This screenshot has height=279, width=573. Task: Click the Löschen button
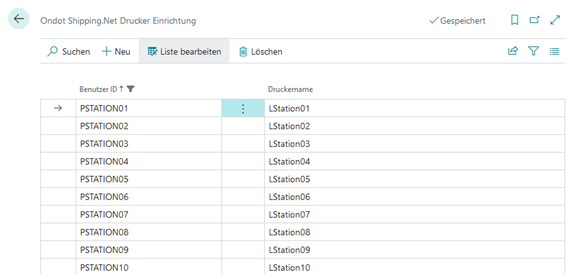click(x=260, y=51)
